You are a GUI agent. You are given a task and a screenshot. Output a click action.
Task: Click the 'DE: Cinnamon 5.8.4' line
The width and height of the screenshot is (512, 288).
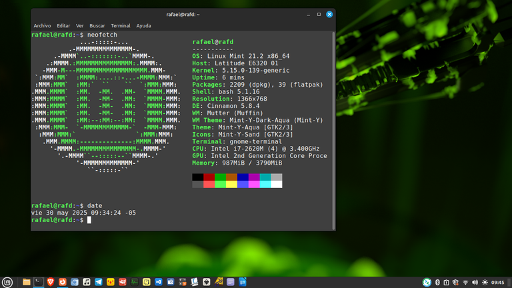tap(226, 106)
